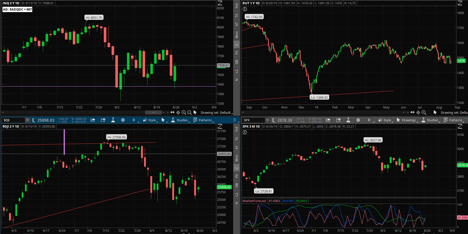Click AD: $ADQDC = 987 label
Screen dimensions: 468x234
(x=17, y=9)
